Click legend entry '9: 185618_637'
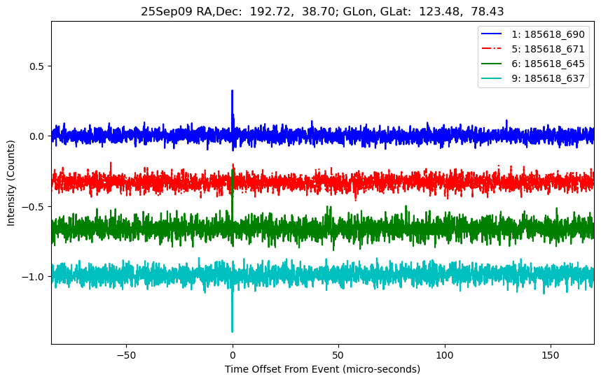 548,78
